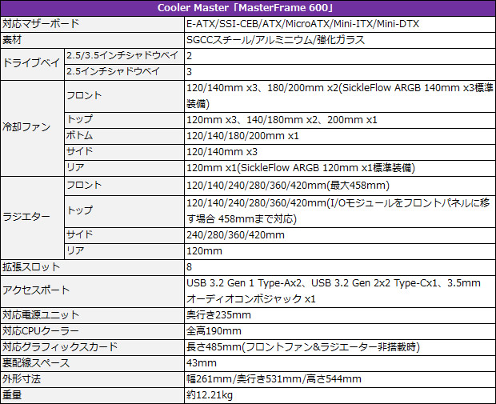496x404 pixels.
Task: Click 冷却ファン サイド sub-label
Action: 124,152
